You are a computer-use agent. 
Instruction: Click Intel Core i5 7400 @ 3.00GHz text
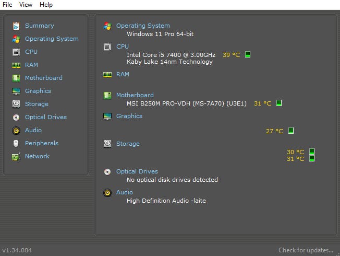click(171, 55)
